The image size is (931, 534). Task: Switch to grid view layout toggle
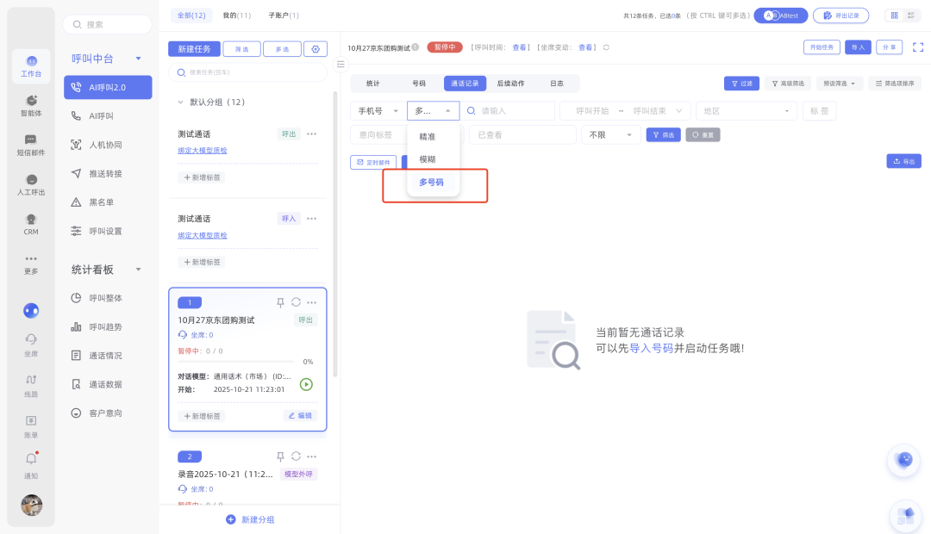tap(894, 16)
